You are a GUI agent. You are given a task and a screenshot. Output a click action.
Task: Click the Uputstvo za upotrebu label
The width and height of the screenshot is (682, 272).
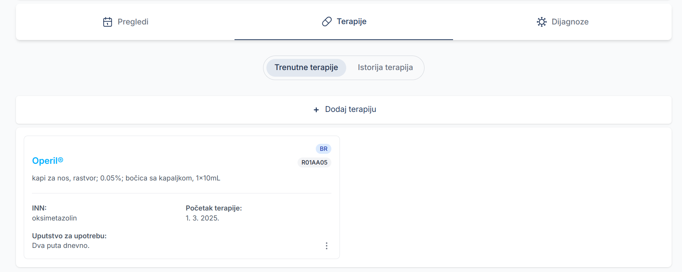tap(69, 236)
